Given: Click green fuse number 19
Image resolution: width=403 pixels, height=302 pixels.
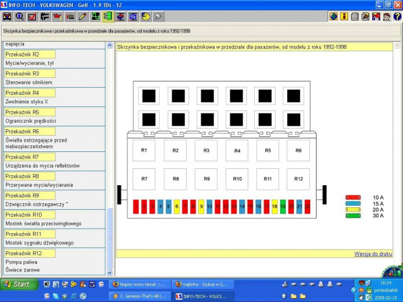Looking at the screenshot, I should 283,207.
